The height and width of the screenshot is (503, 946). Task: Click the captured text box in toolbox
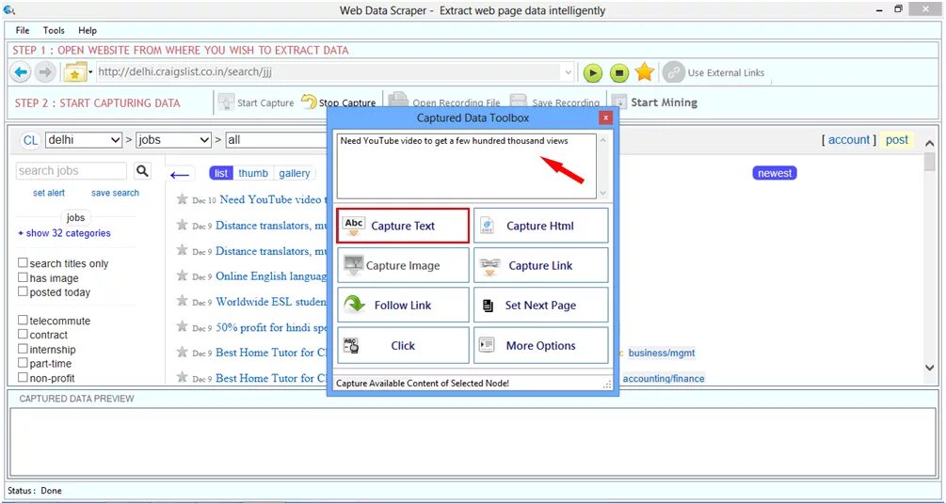coord(466,166)
